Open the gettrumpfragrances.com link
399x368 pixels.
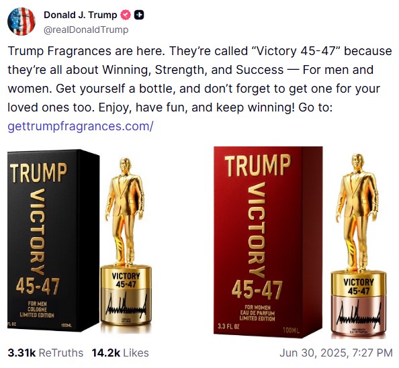(x=81, y=126)
